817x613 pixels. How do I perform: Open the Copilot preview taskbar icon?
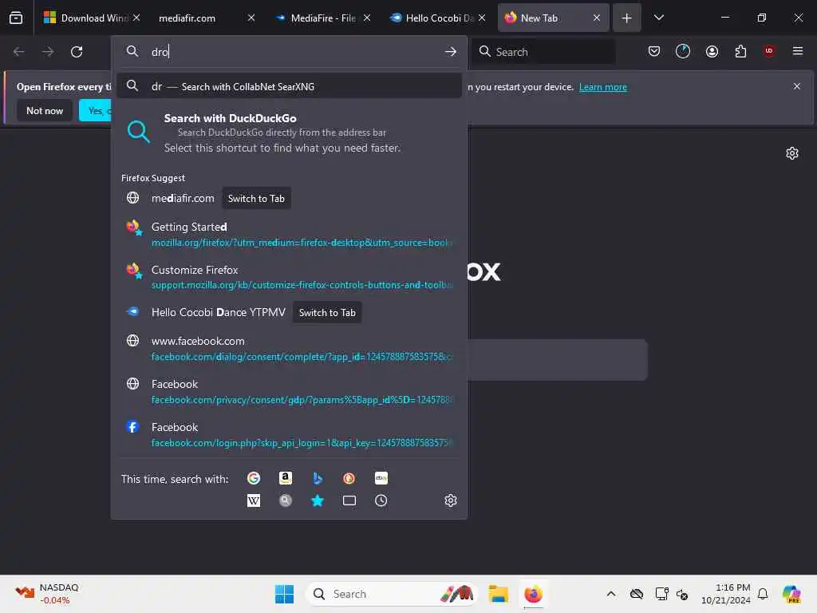click(x=791, y=594)
